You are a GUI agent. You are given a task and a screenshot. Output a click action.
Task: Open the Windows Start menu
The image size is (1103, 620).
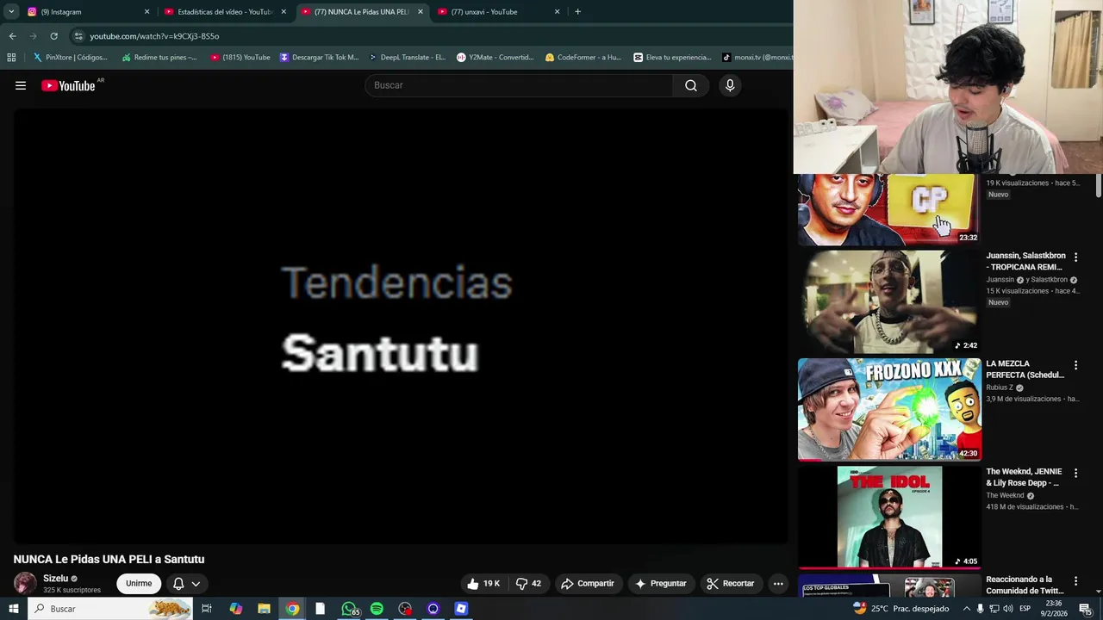click(x=14, y=609)
